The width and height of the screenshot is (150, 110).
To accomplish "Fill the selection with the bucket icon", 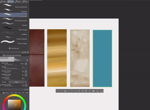I will coord(93,91).
